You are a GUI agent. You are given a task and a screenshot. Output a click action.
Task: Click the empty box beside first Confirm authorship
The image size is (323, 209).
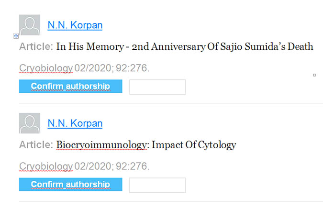157,87
